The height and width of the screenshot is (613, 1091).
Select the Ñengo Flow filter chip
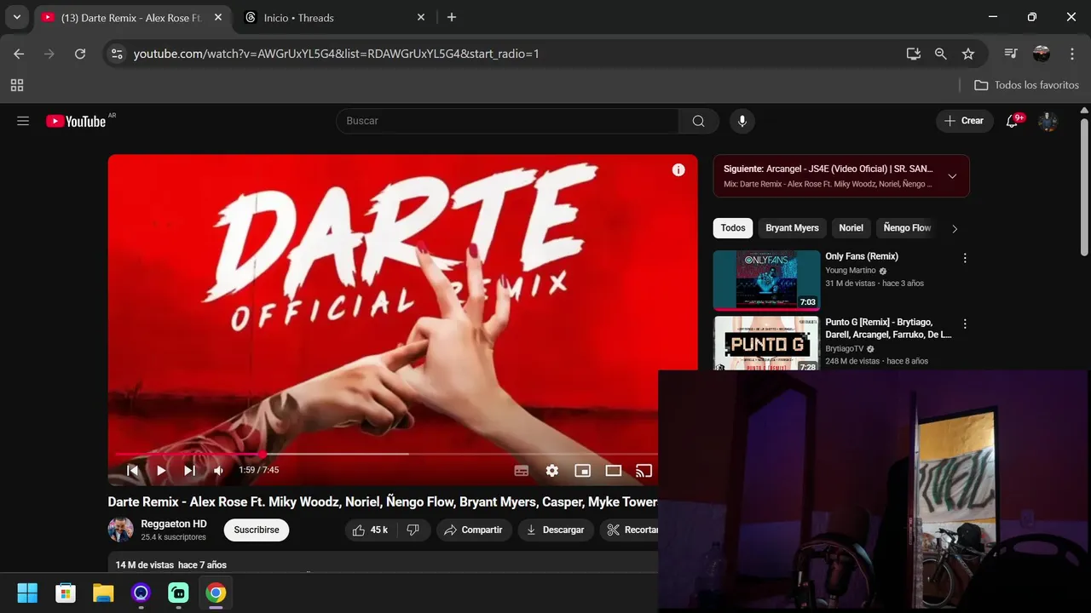[907, 227]
